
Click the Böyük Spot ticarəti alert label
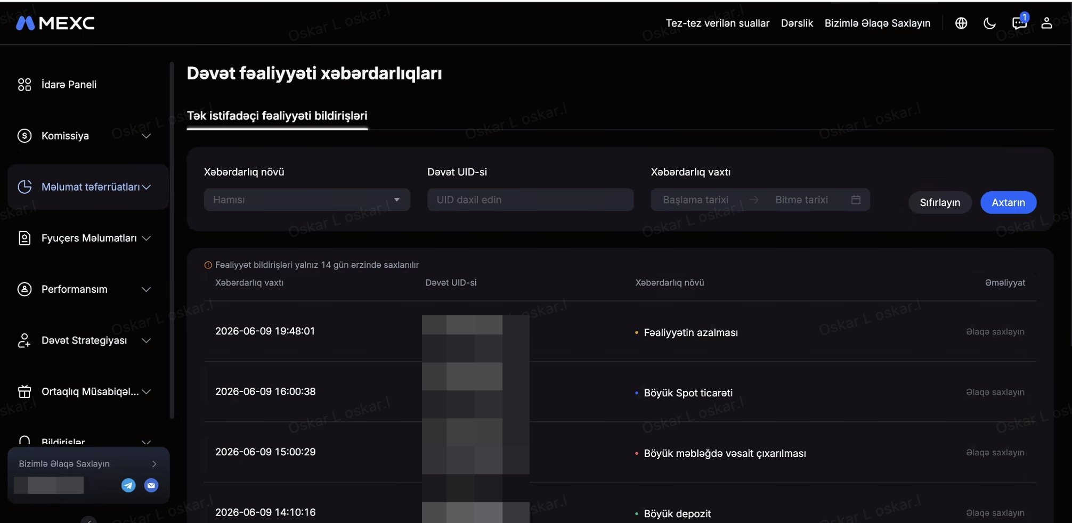688,393
